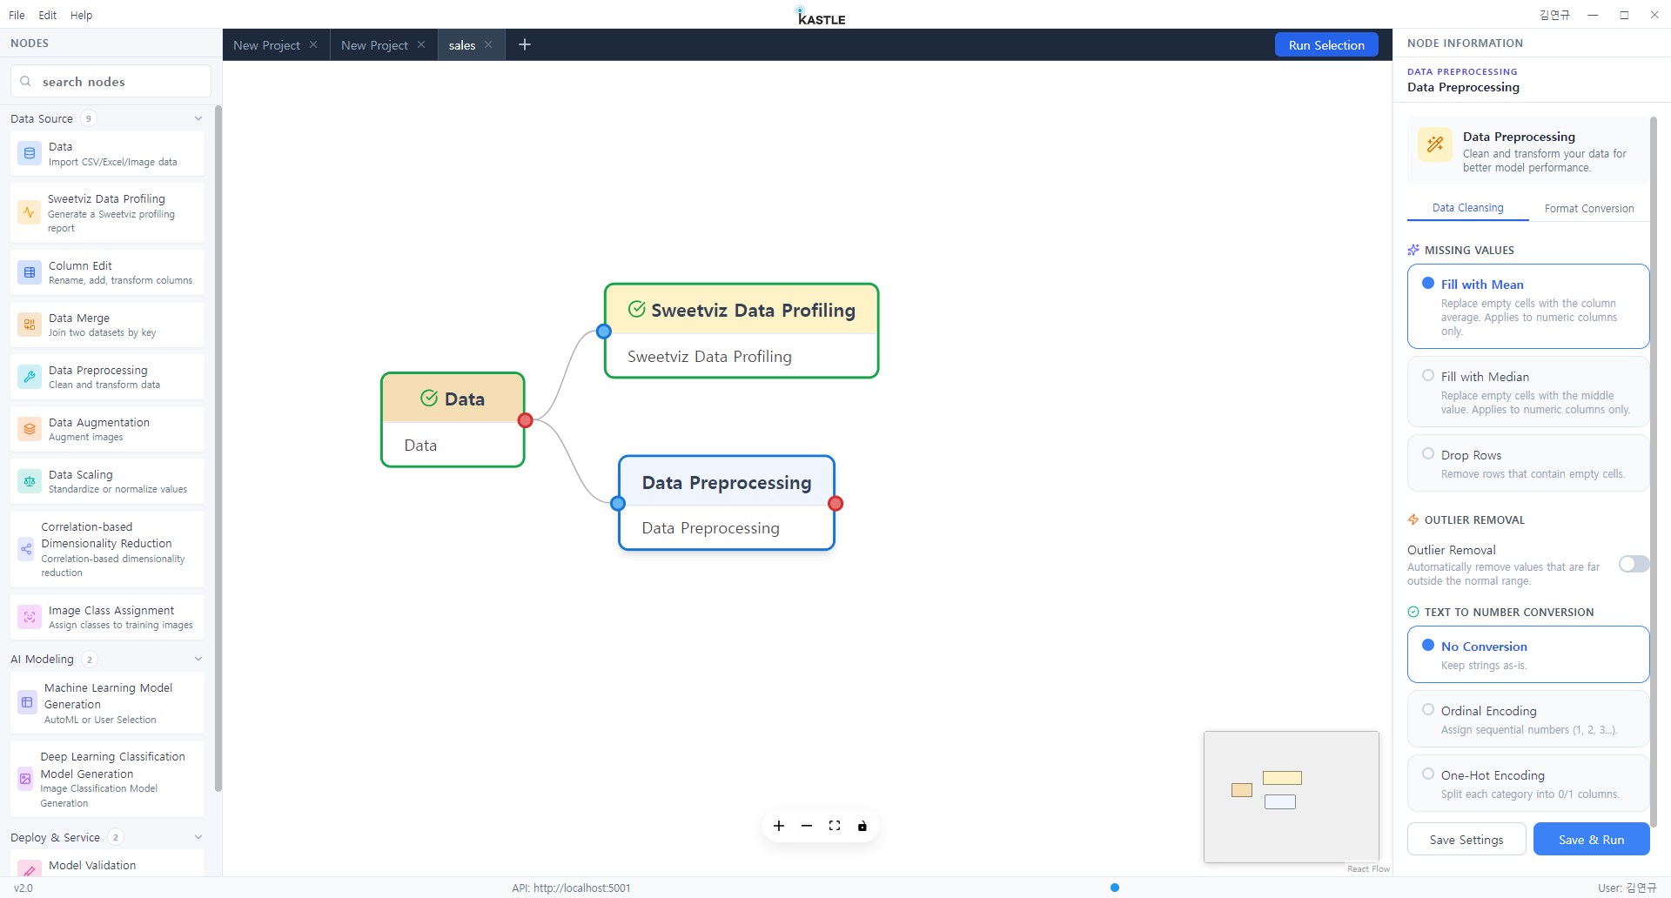
Task: Toggle canvas interactivity lock icon
Action: 862,826
